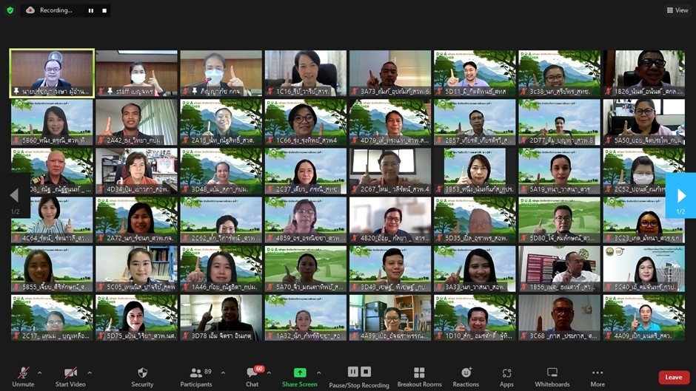The height and width of the screenshot is (391, 696).
Task: Select participant tile labeled 2A15
Action: pyautogui.click(x=221, y=123)
